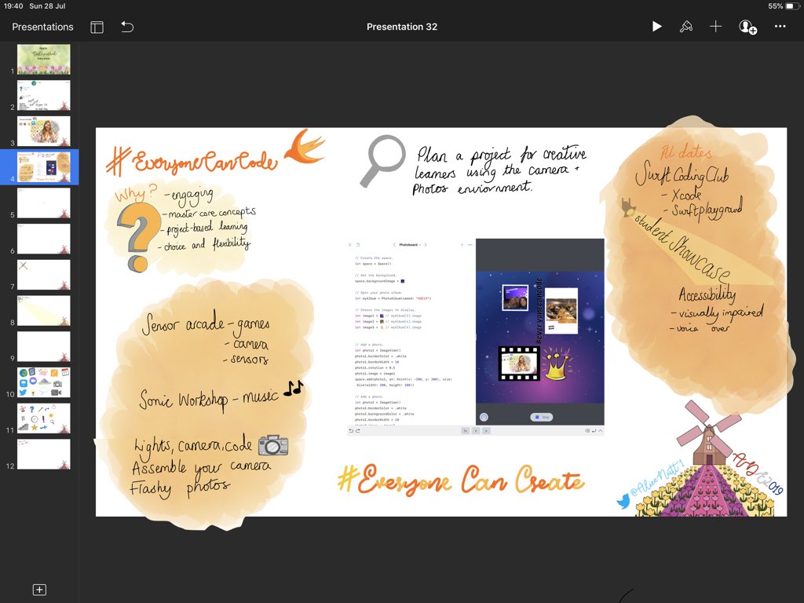Viewport: 804px width, 603px height.
Task: Play the presentation from the toolbar
Action: [657, 26]
